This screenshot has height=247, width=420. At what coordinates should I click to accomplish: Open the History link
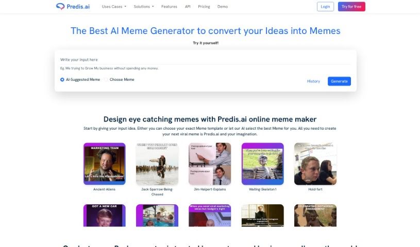[x=313, y=81]
